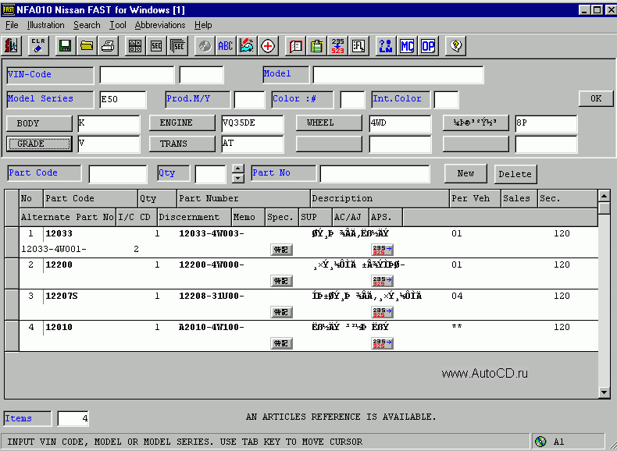
Task: Decrease quantity with the Qty down arrow
Action: coord(237,179)
